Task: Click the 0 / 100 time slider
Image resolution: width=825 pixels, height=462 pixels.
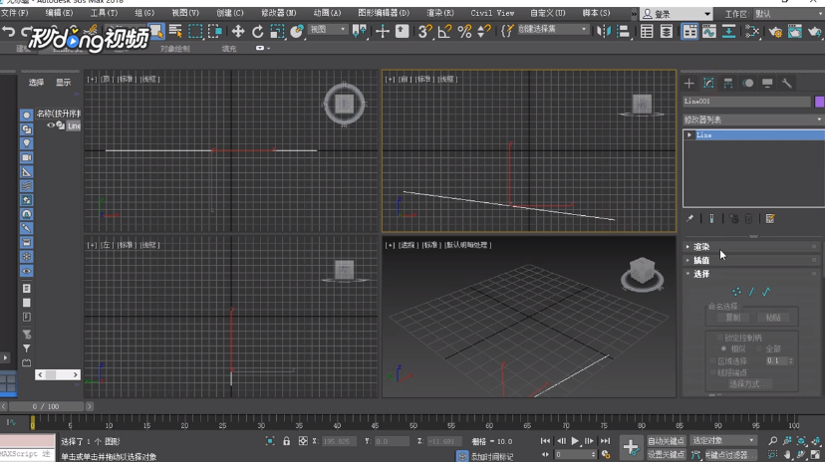Action: [x=46, y=406]
